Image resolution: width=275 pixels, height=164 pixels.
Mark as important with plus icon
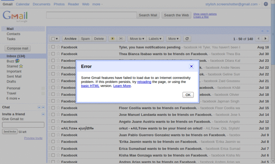pyautogui.click(x=113, y=39)
